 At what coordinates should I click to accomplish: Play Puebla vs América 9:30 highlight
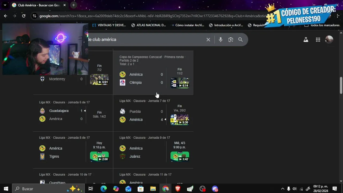pos(180,120)
